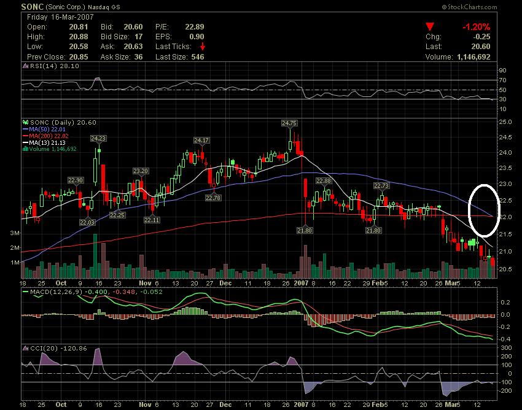Click the CCI(20) indicator icon

pos(26,349)
